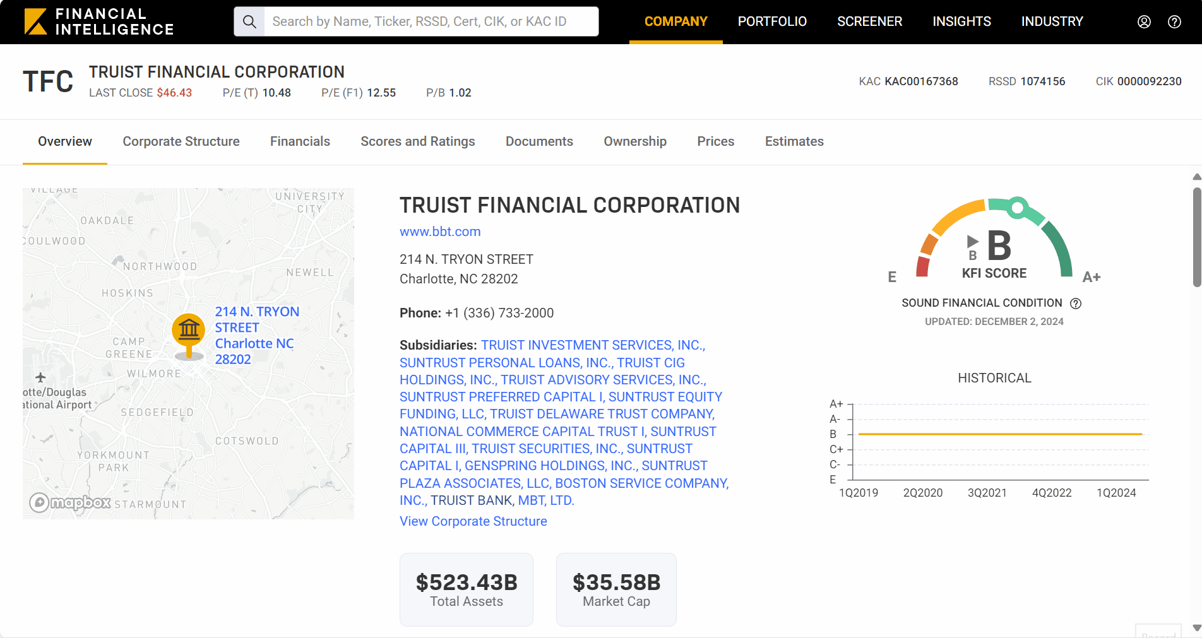Click the 'UPDATED: DECEMBER 2, 2024' text

point(994,322)
